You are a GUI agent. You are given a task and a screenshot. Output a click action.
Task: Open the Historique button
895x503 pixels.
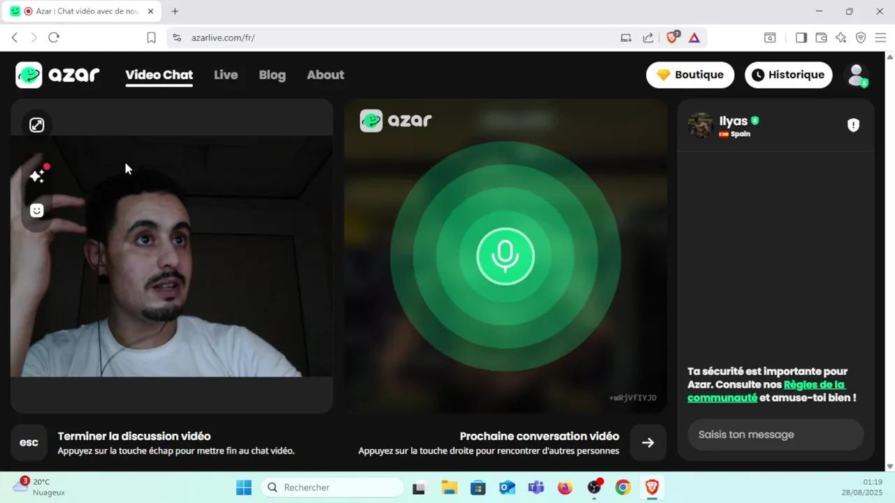(x=789, y=75)
